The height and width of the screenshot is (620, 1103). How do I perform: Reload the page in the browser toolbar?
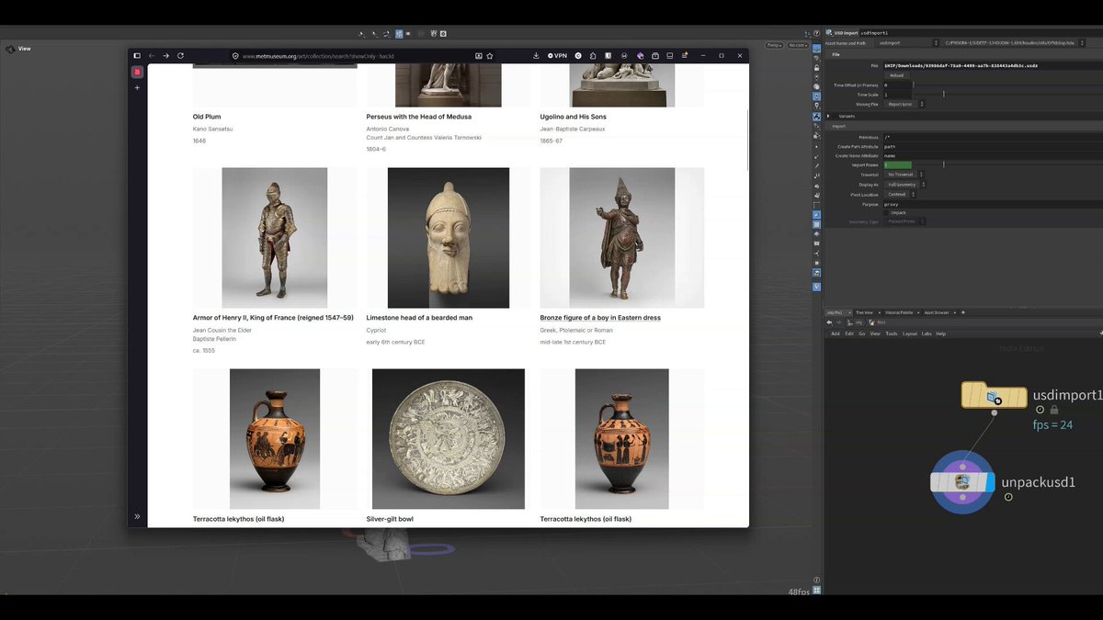(x=180, y=56)
